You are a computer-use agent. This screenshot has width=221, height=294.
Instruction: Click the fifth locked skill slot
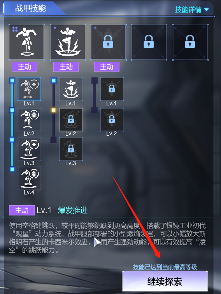(x=190, y=42)
